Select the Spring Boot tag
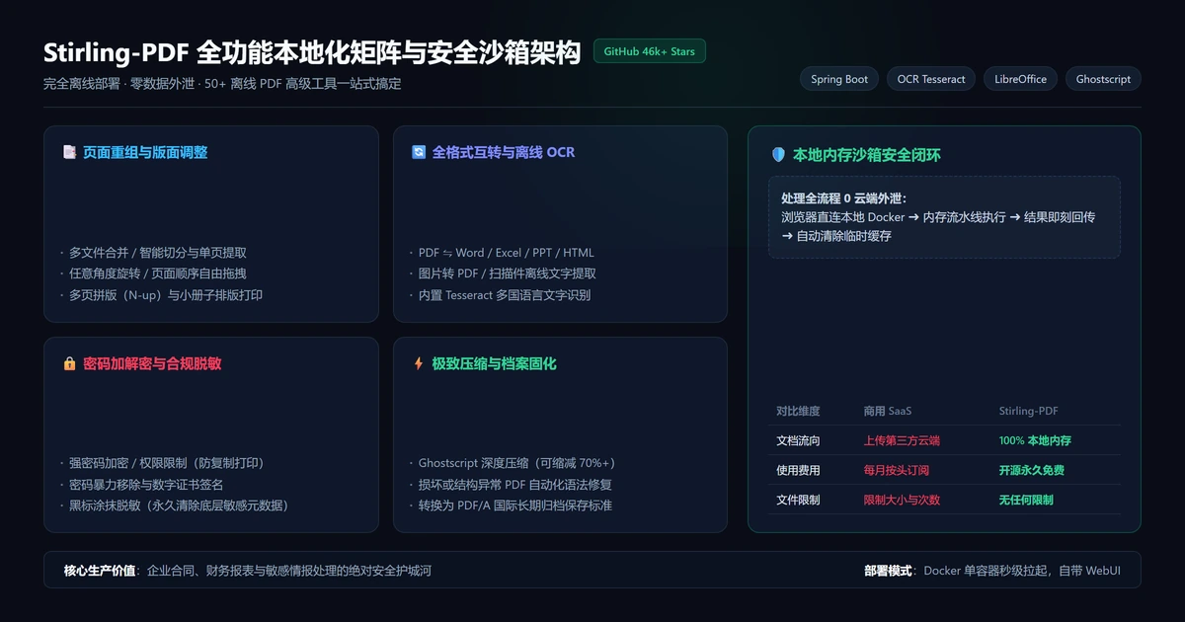This screenshot has width=1185, height=622. [x=839, y=79]
